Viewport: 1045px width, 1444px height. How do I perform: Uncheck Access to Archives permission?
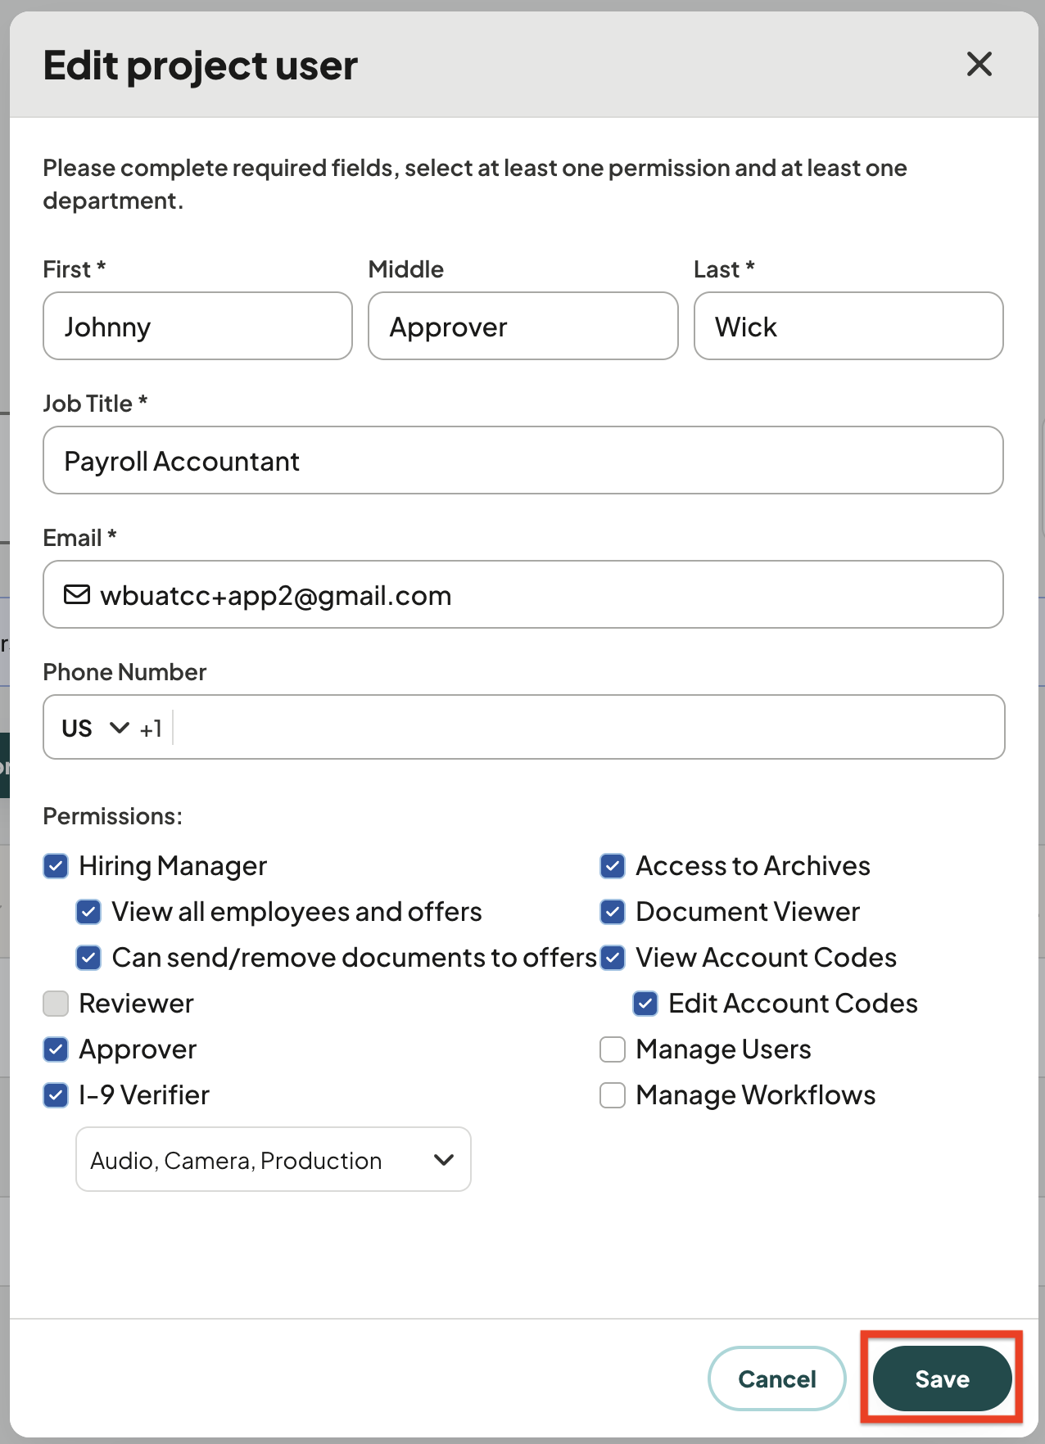click(x=613, y=866)
